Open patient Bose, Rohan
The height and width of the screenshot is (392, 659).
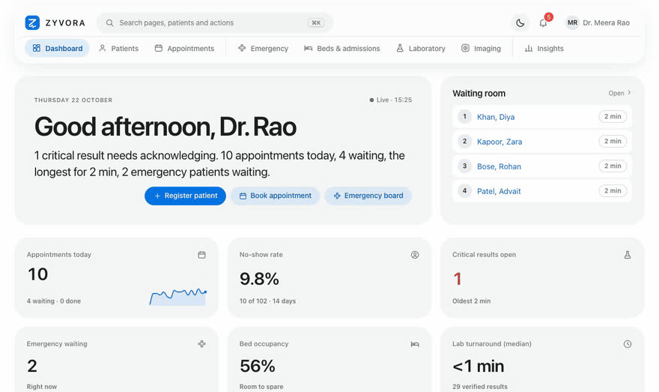click(x=499, y=166)
